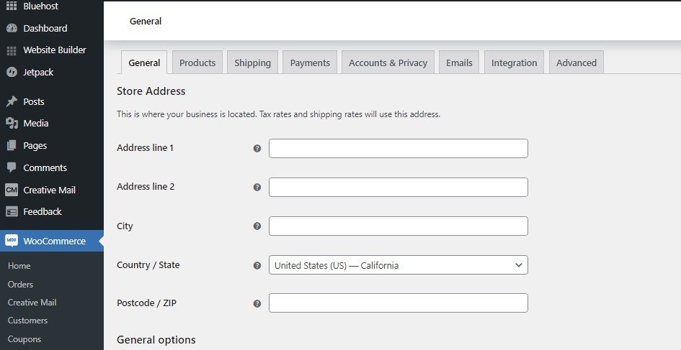Open Orders in WooCommerce submenu
Viewport: 681px width, 350px height.
coord(20,285)
